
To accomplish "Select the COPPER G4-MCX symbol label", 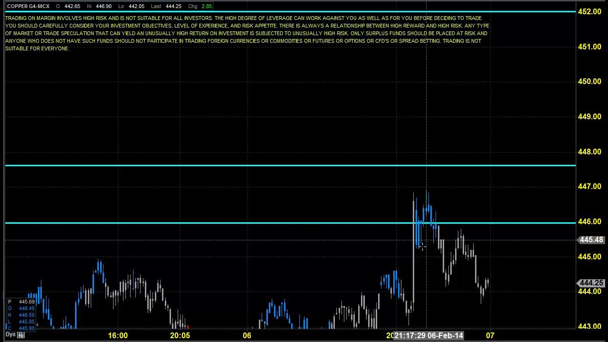I will pos(28,6).
